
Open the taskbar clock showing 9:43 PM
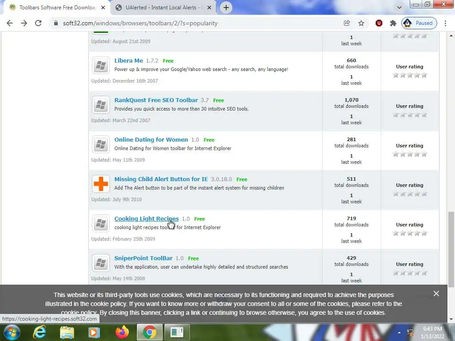pyautogui.click(x=432, y=333)
